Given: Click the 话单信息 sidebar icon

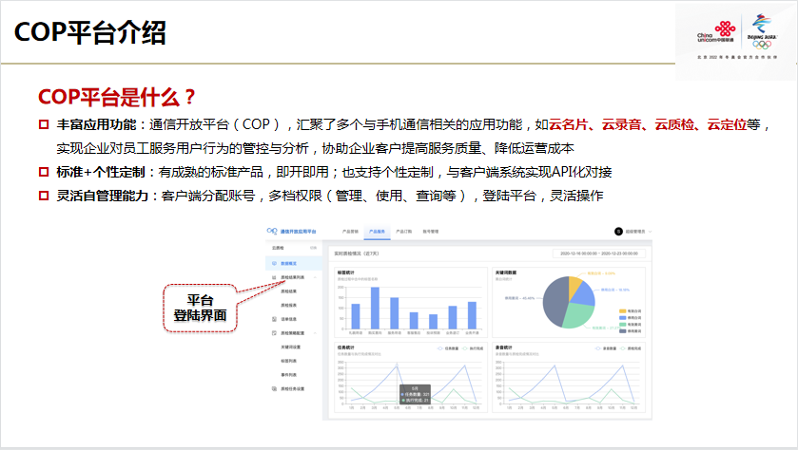Looking at the screenshot, I should (x=273, y=319).
